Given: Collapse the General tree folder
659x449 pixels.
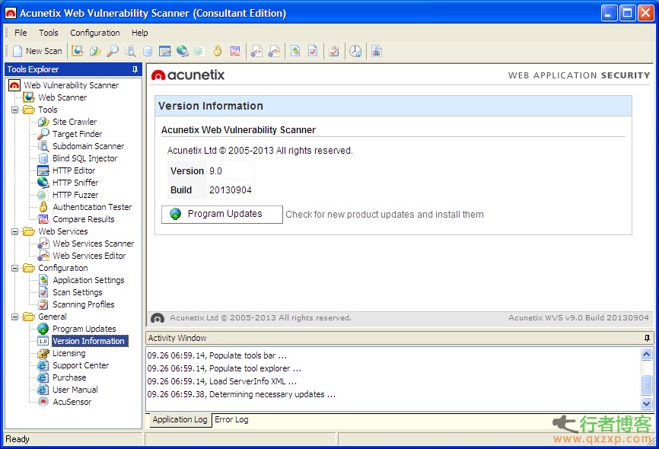Looking at the screenshot, I should 14,317.
